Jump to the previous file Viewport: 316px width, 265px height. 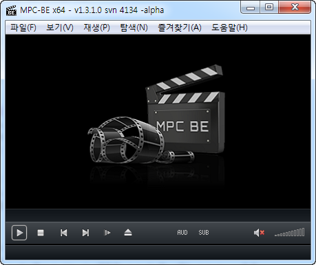[64, 233]
